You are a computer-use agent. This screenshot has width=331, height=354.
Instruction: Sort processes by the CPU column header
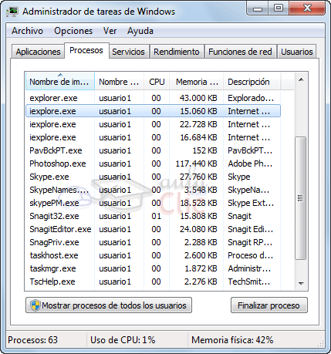point(157,82)
